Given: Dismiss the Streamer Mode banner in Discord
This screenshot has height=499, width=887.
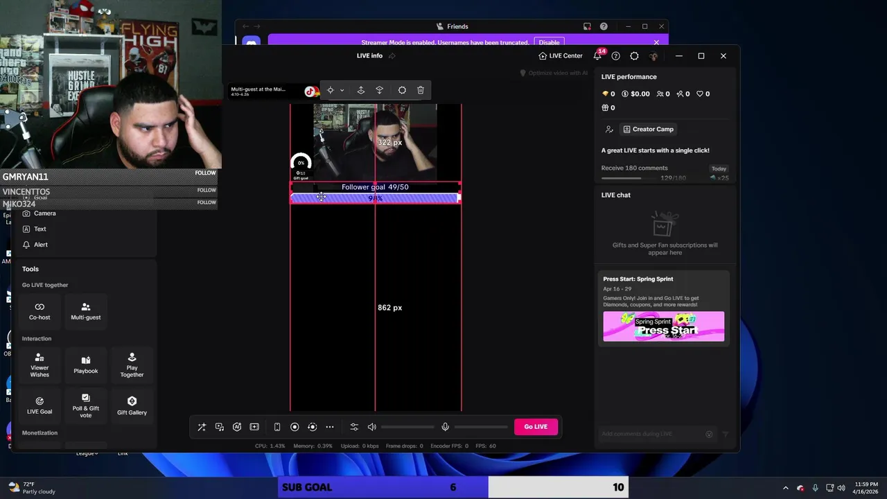Looking at the screenshot, I should click(x=656, y=42).
